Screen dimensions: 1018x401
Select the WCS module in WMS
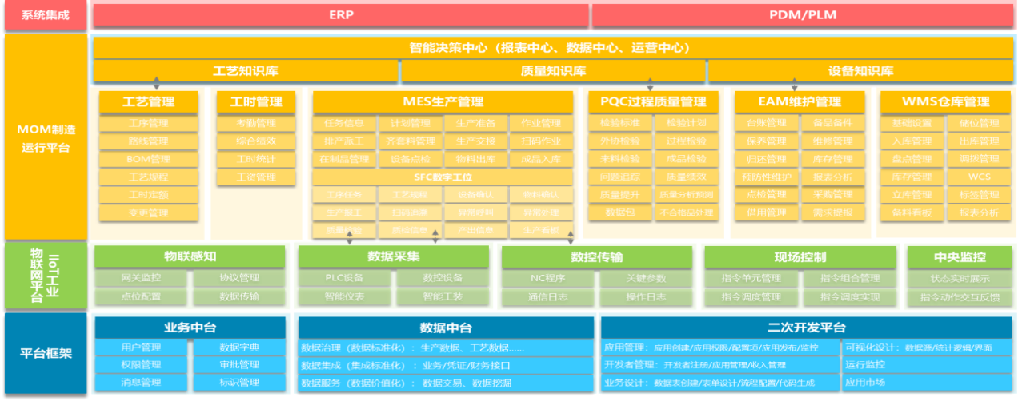979,177
